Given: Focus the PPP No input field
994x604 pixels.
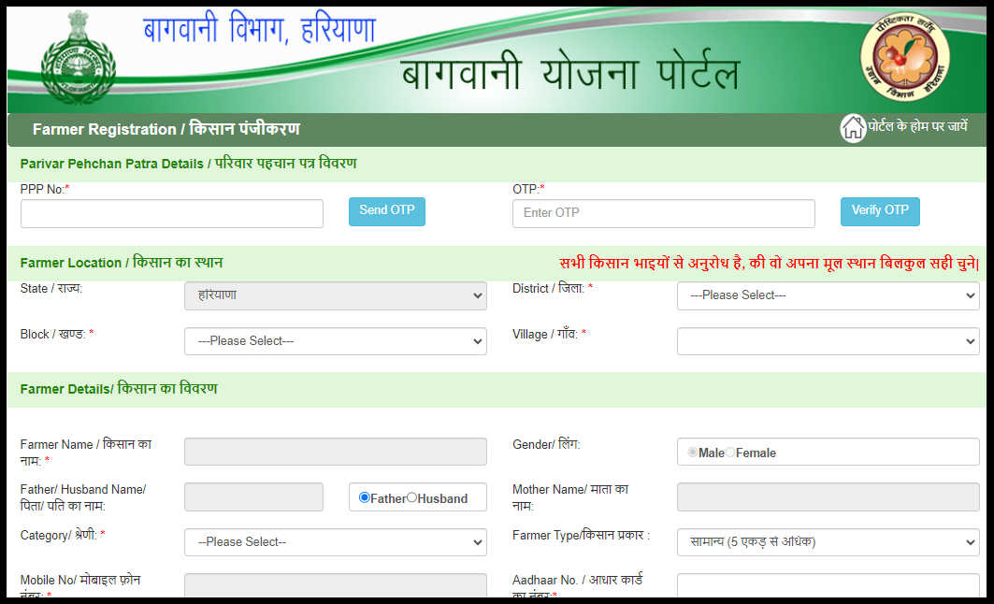Looking at the screenshot, I should (x=172, y=213).
